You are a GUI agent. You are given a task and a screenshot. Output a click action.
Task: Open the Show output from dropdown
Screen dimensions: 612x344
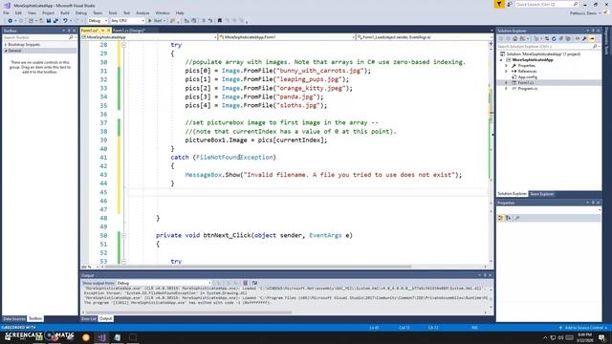pyautogui.click(x=164, y=283)
